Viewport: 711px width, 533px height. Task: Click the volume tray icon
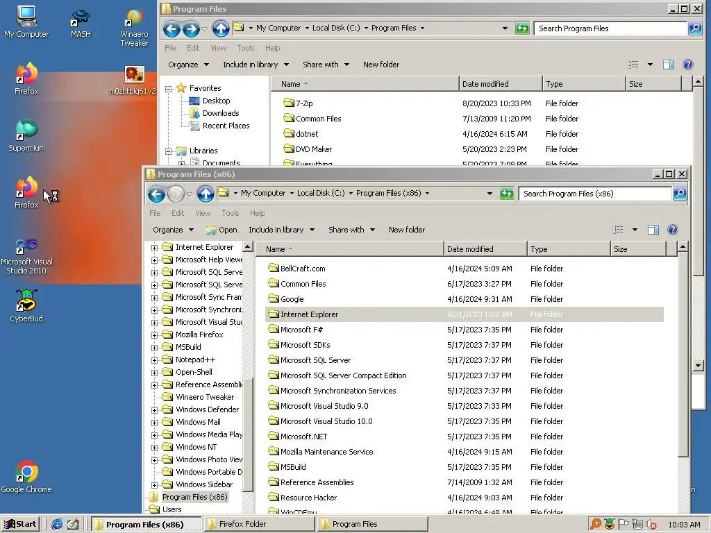tap(651, 525)
